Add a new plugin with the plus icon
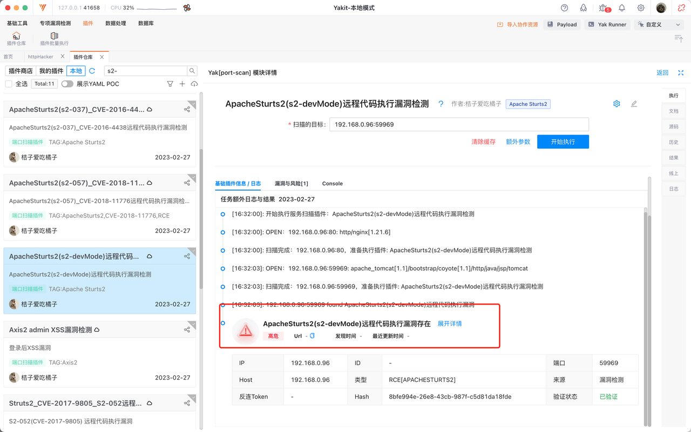Viewport: 691px width, 432px height. [x=182, y=84]
